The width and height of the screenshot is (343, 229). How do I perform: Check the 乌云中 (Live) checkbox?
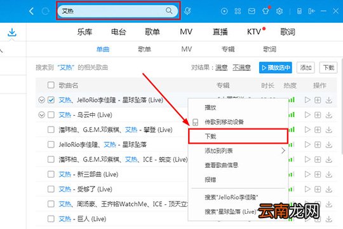coord(51,115)
